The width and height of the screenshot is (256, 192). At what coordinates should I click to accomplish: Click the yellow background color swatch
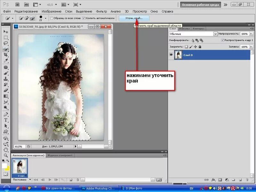click(x=8, y=169)
